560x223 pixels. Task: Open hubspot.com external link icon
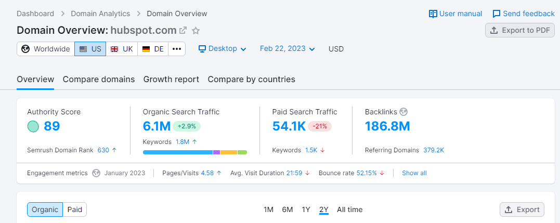coord(183,30)
